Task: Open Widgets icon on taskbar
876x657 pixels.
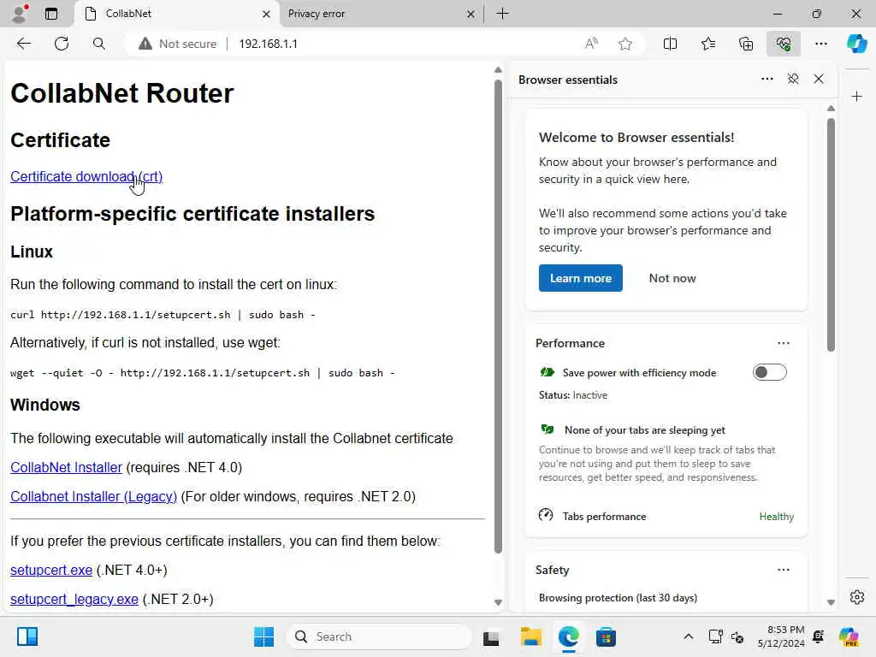Action: (x=27, y=636)
